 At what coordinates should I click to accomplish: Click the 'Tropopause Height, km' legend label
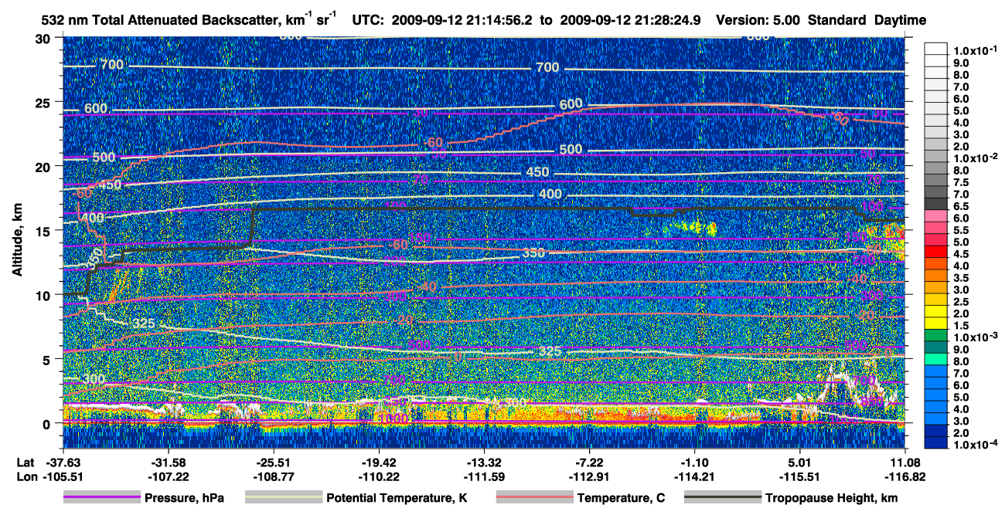tap(831, 499)
